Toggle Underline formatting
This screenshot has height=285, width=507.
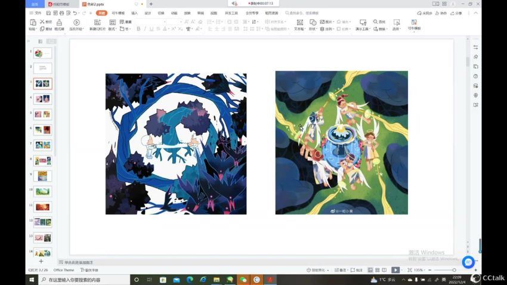(151, 29)
